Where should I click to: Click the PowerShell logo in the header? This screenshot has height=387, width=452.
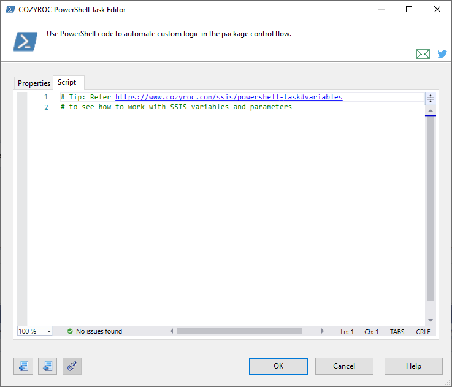[x=25, y=42]
